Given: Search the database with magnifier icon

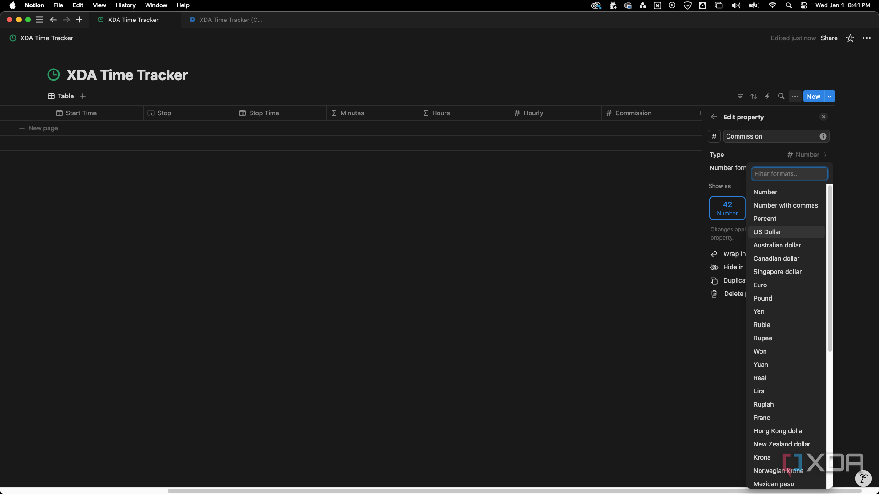Looking at the screenshot, I should click(x=781, y=96).
